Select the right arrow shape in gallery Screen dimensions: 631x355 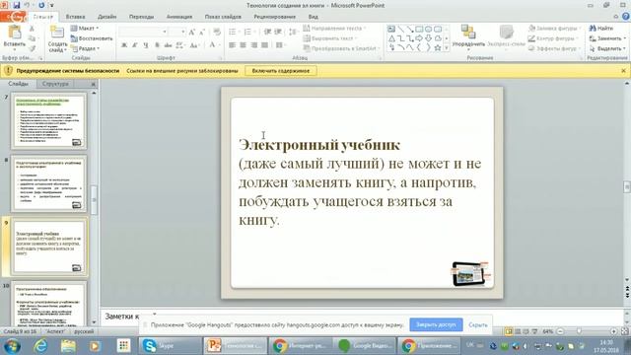click(419, 38)
